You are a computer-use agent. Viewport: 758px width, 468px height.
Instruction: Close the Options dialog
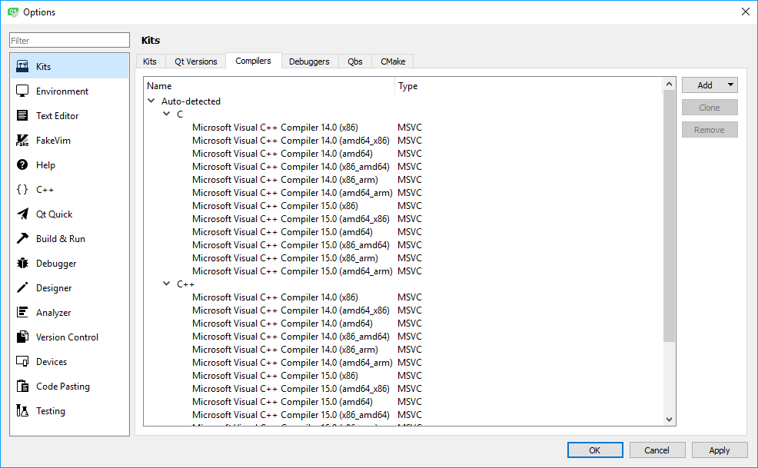click(x=746, y=12)
